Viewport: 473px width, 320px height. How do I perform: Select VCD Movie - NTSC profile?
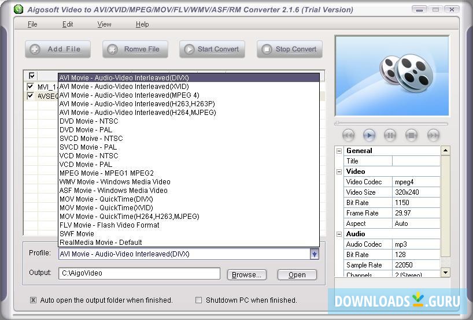pyautogui.click(x=189, y=156)
